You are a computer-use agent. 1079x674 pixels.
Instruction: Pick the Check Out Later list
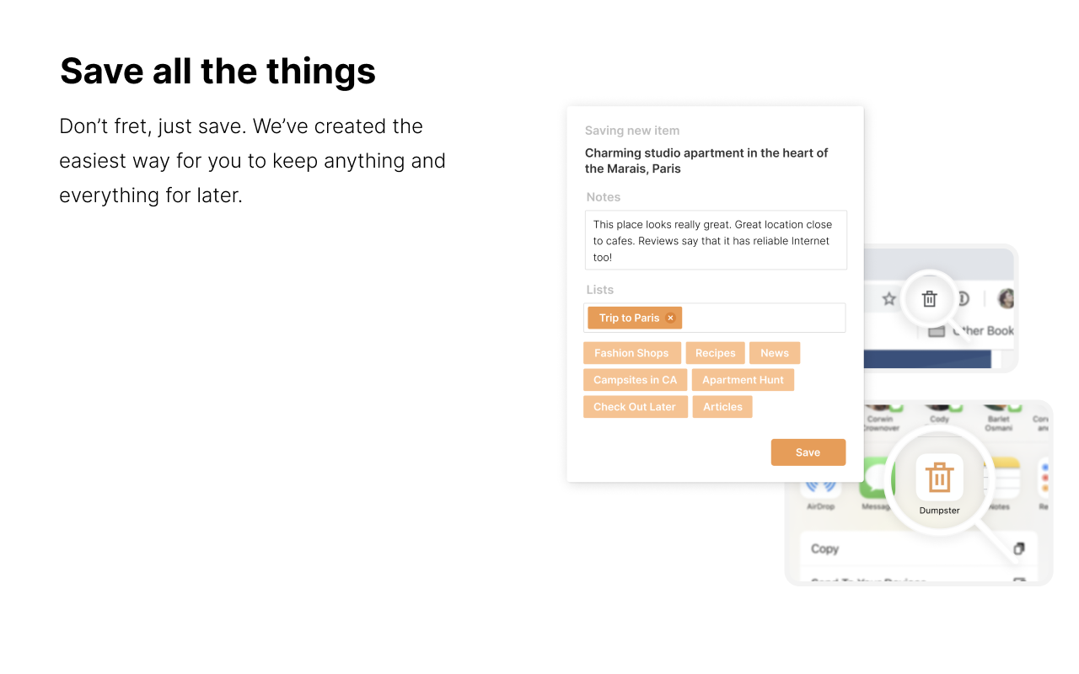(x=635, y=407)
